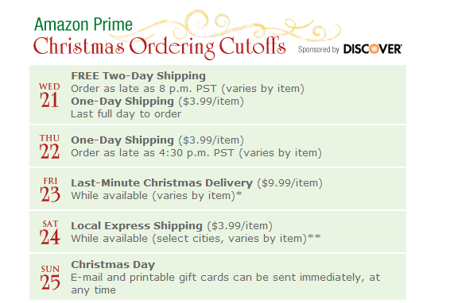This screenshot has width=450, height=303.
Task: Click the e-mail and printable gift cards text
Action: (x=226, y=283)
